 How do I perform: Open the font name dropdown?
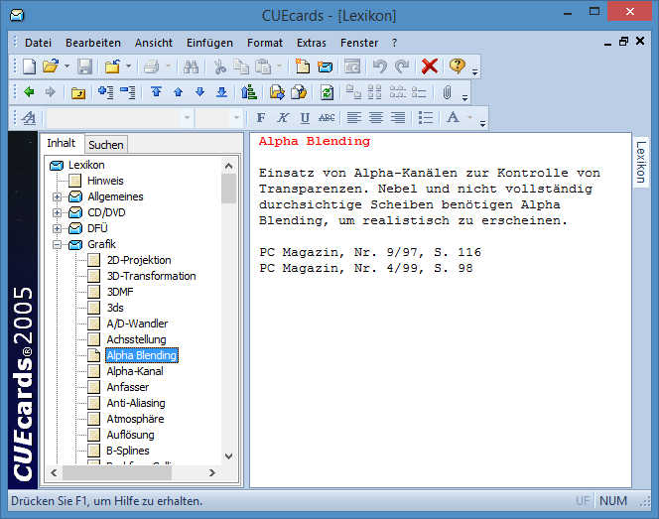(x=186, y=118)
